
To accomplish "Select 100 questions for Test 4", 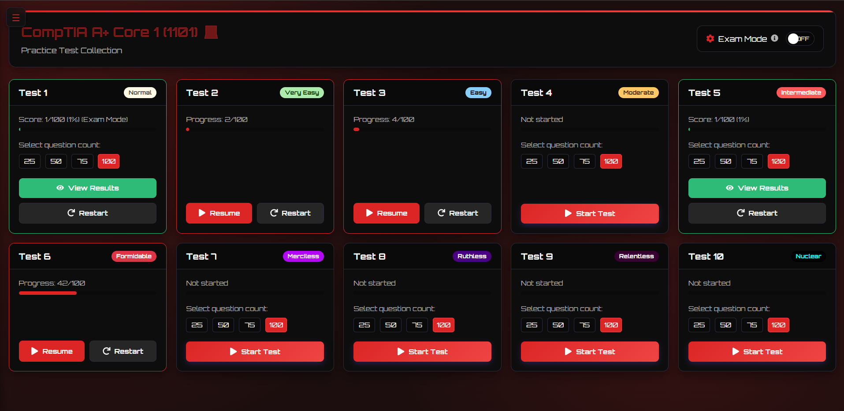I will [611, 161].
